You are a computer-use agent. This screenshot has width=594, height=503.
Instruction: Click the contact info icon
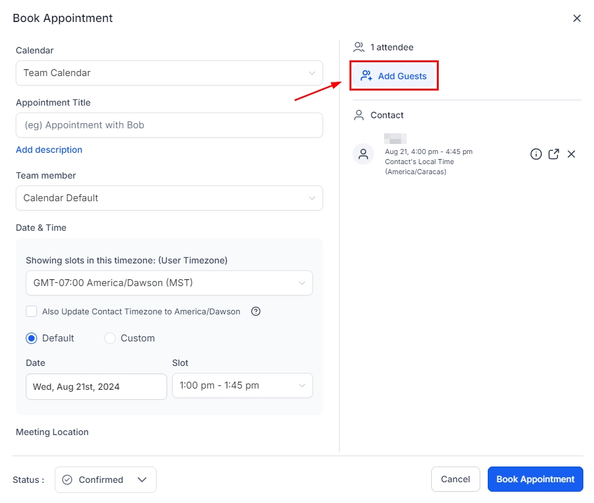point(536,154)
